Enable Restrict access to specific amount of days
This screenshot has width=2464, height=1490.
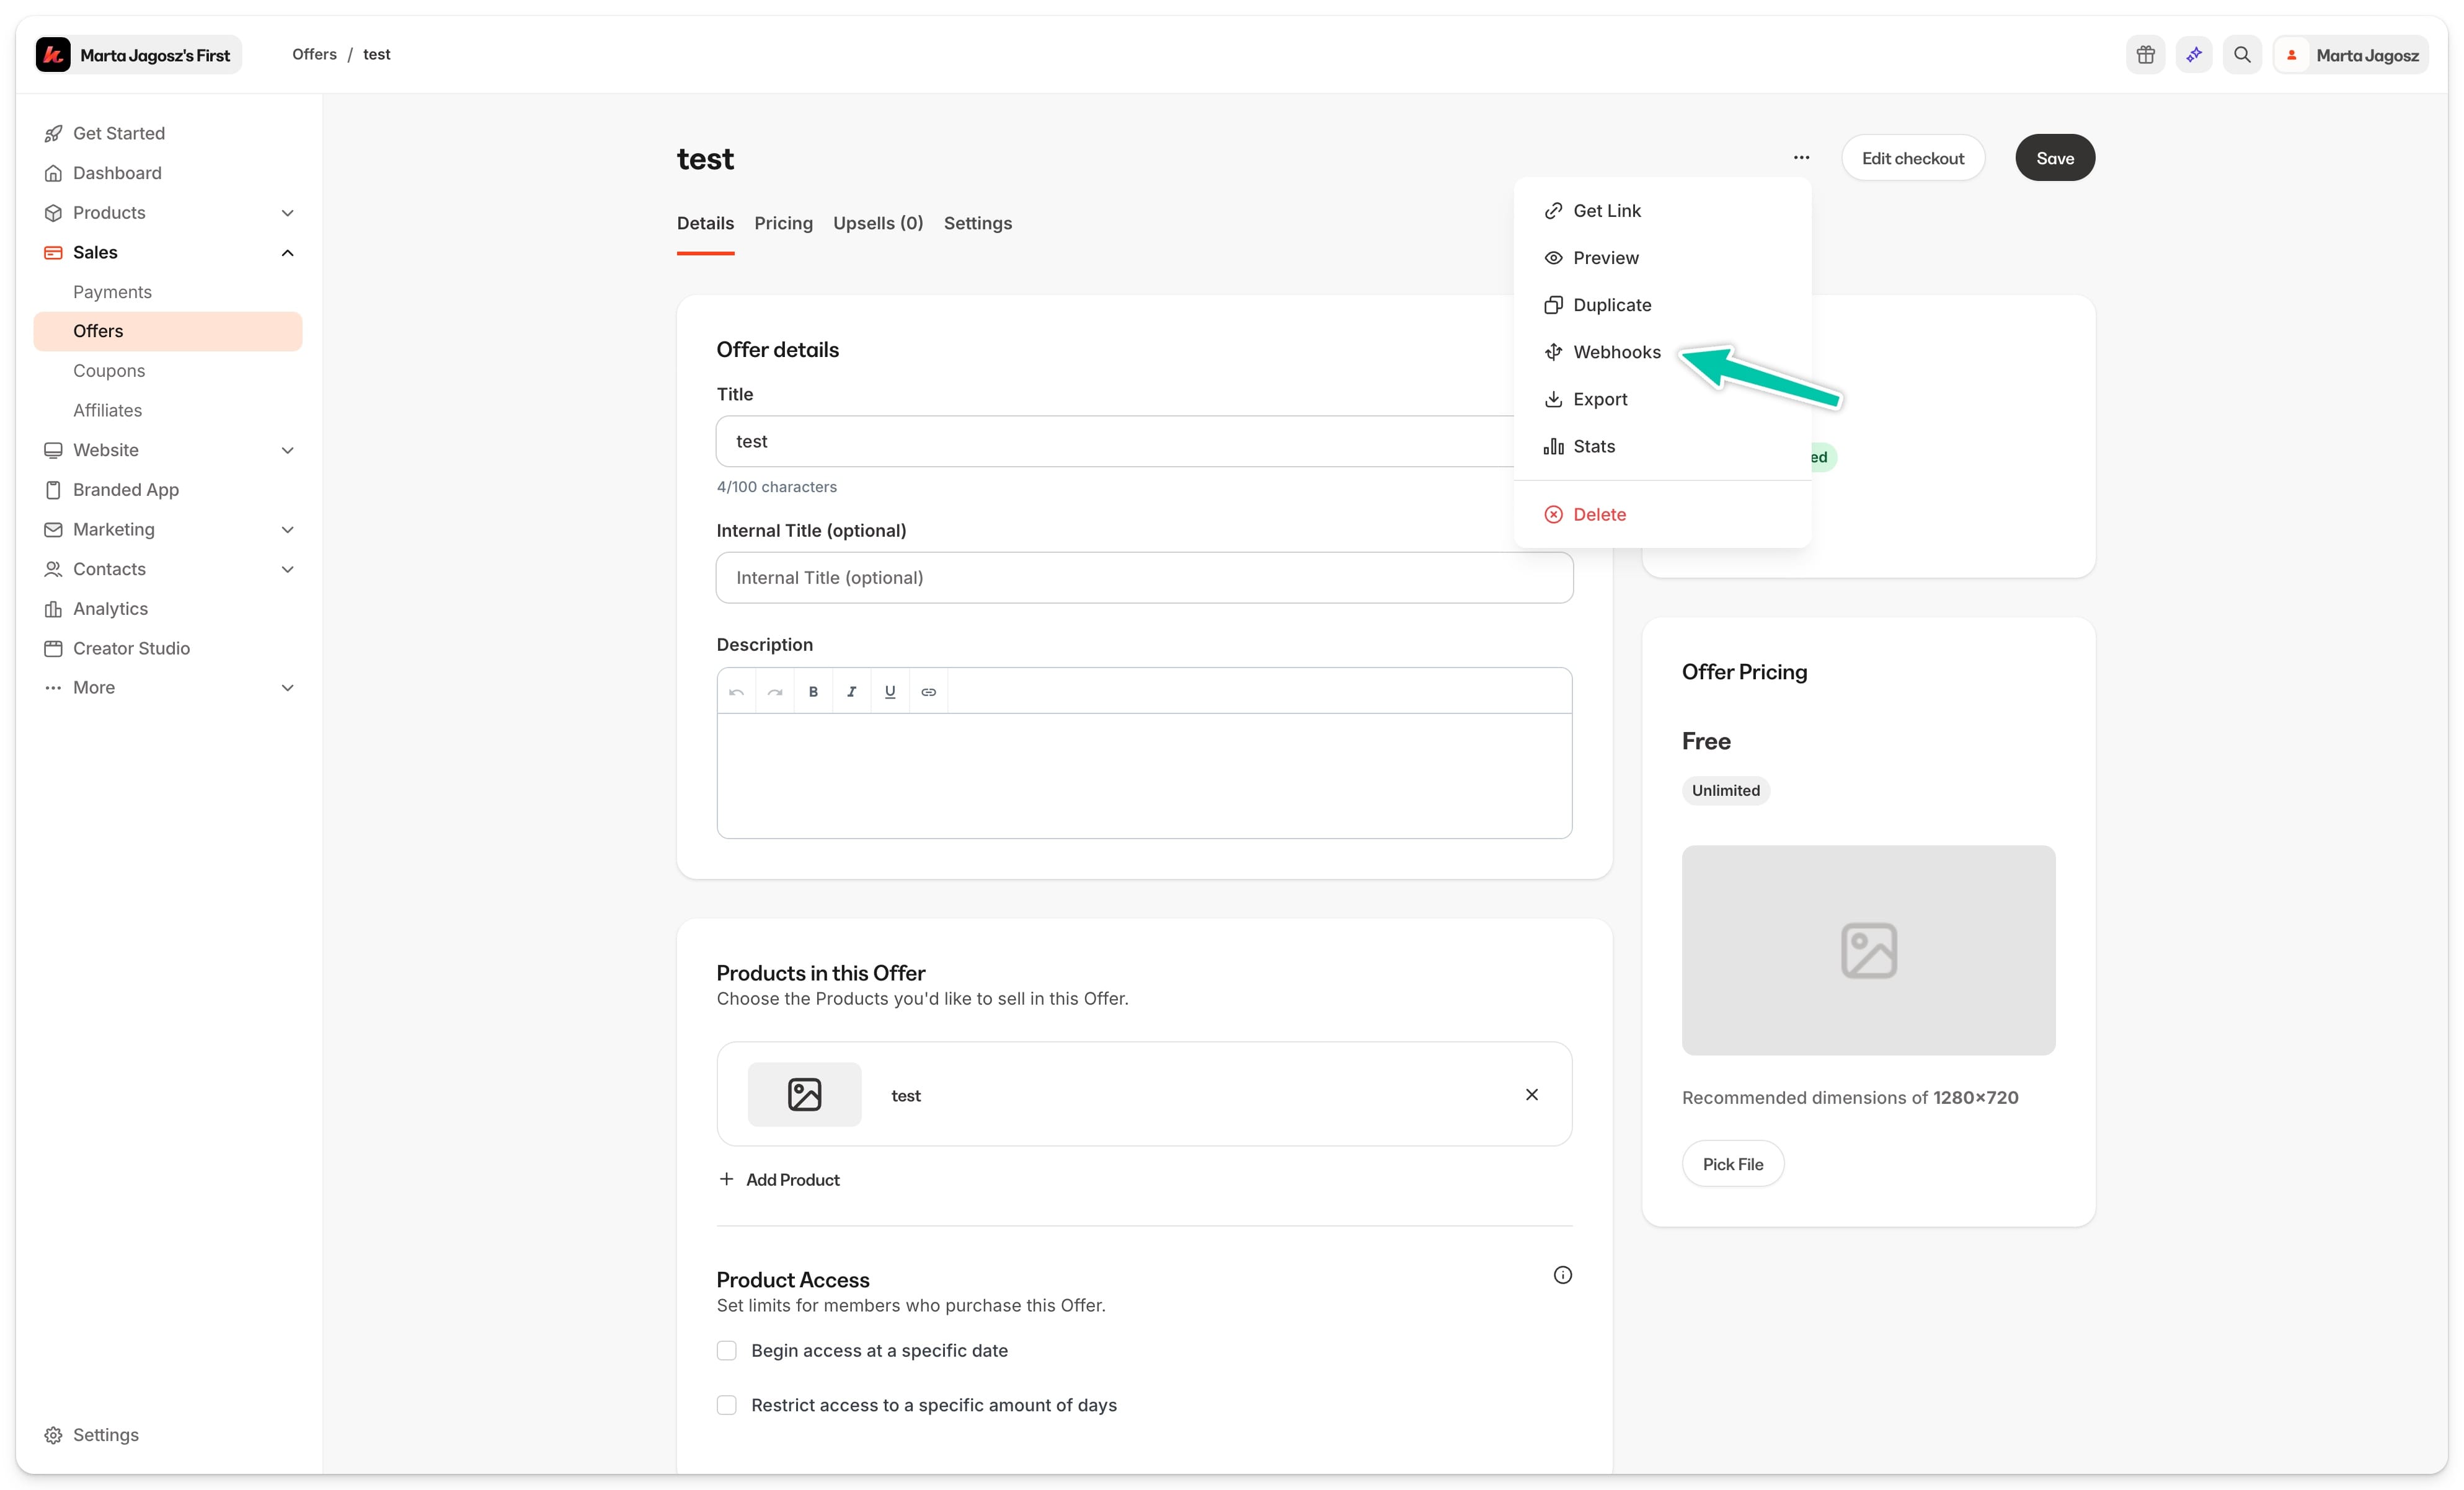[x=727, y=1404]
